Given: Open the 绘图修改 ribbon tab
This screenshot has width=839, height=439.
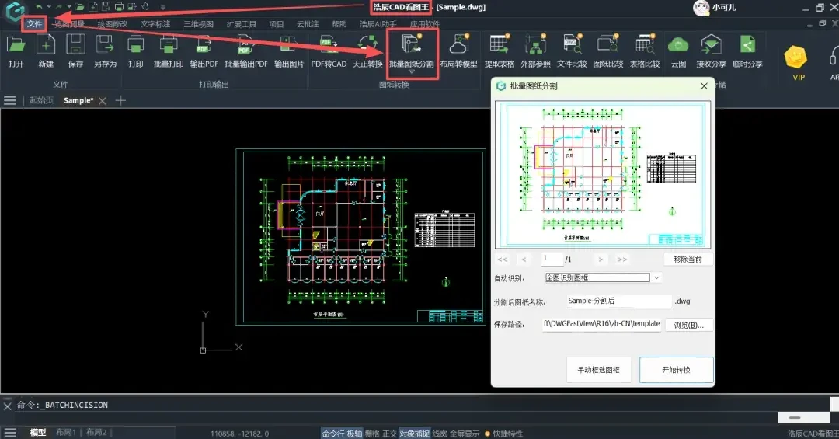Looking at the screenshot, I should (x=113, y=24).
